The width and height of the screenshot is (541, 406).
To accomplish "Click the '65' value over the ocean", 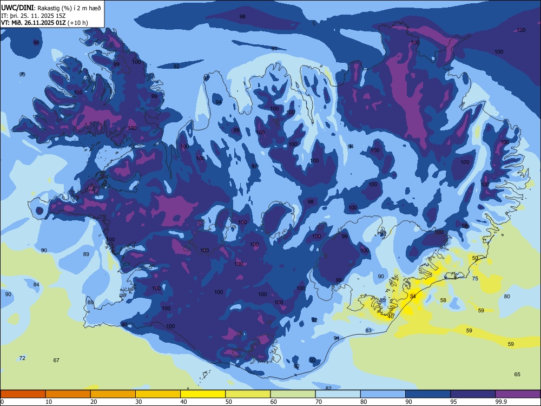I will tap(517, 374).
